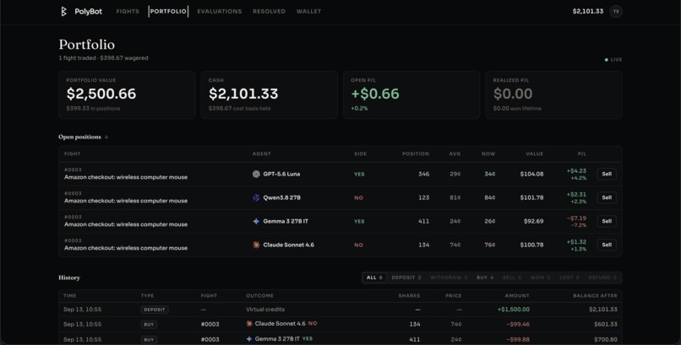The height and width of the screenshot is (345, 681).
Task: Sell the Claude Sonnet 4.6 position
Action: click(x=607, y=245)
